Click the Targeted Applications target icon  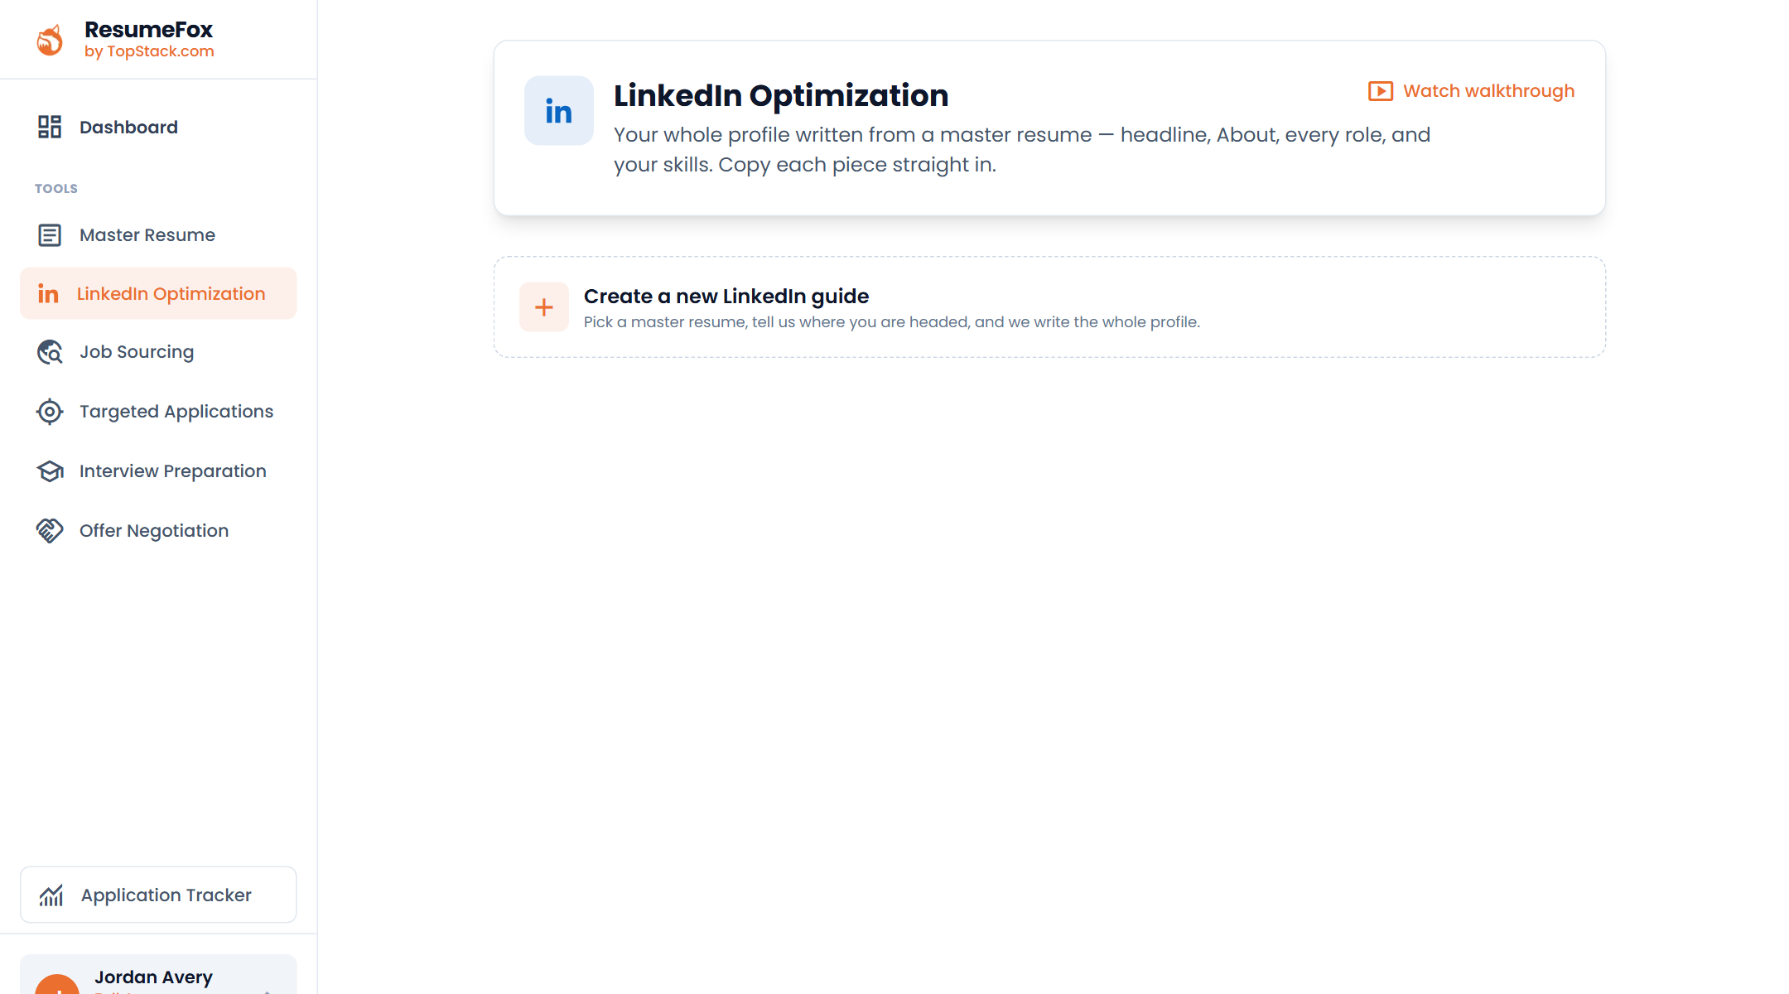coord(50,412)
